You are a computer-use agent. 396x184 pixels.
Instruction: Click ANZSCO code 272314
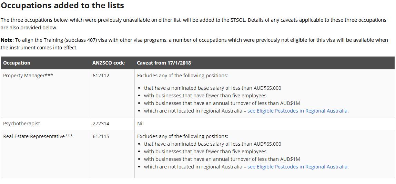pos(101,124)
